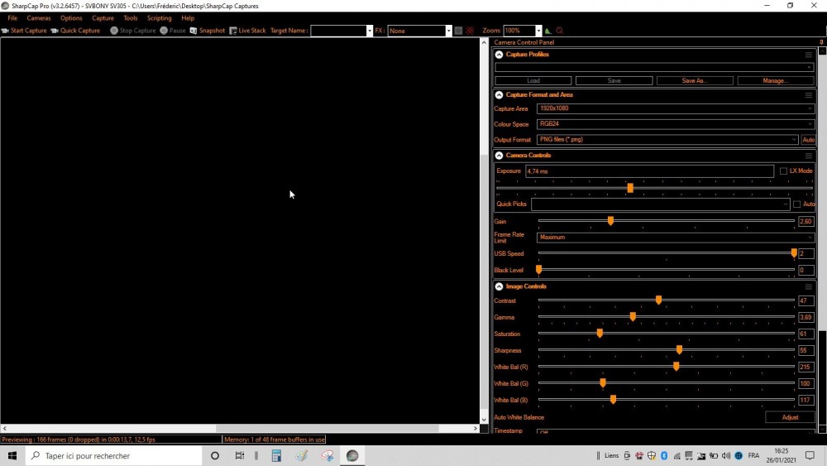This screenshot has height=466, width=827.
Task: Click the focus/zoom tool icon beside histogram
Action: point(560,31)
